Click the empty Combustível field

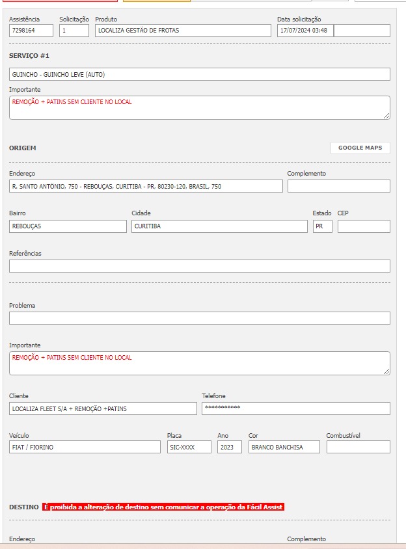pos(358,447)
